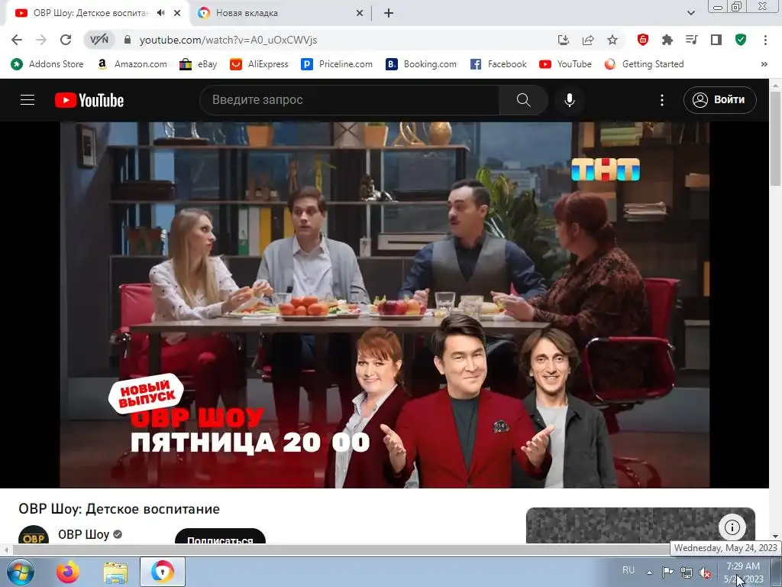Screen dimensions: 782x587
Task: Expand hidden bookmarks with double chevron
Action: 764,64
